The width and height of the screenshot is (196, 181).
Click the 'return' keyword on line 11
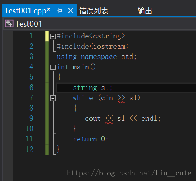tap(85, 139)
